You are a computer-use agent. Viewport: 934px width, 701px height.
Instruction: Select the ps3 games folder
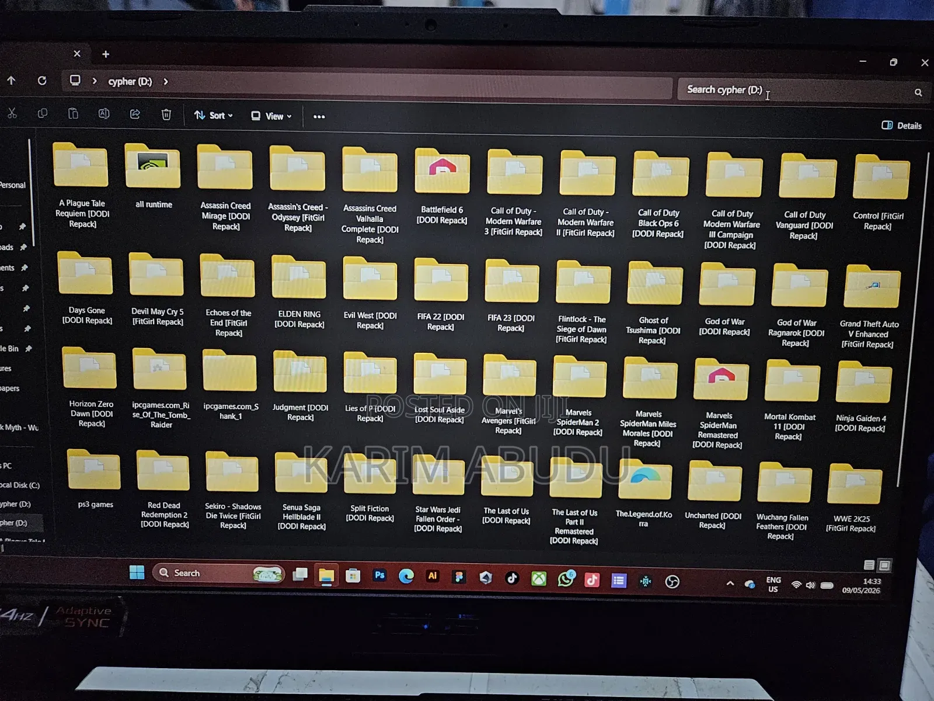pyautogui.click(x=95, y=479)
